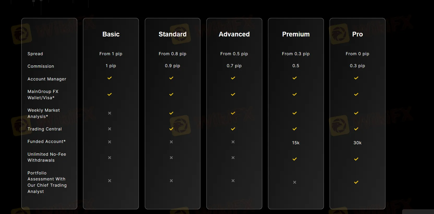The width and height of the screenshot is (434, 214).
Task: Click the 30k funded account amount
Action: [x=357, y=143]
